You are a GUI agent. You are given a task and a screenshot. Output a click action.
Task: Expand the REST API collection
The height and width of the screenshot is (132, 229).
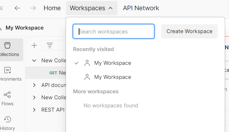pos(34,110)
